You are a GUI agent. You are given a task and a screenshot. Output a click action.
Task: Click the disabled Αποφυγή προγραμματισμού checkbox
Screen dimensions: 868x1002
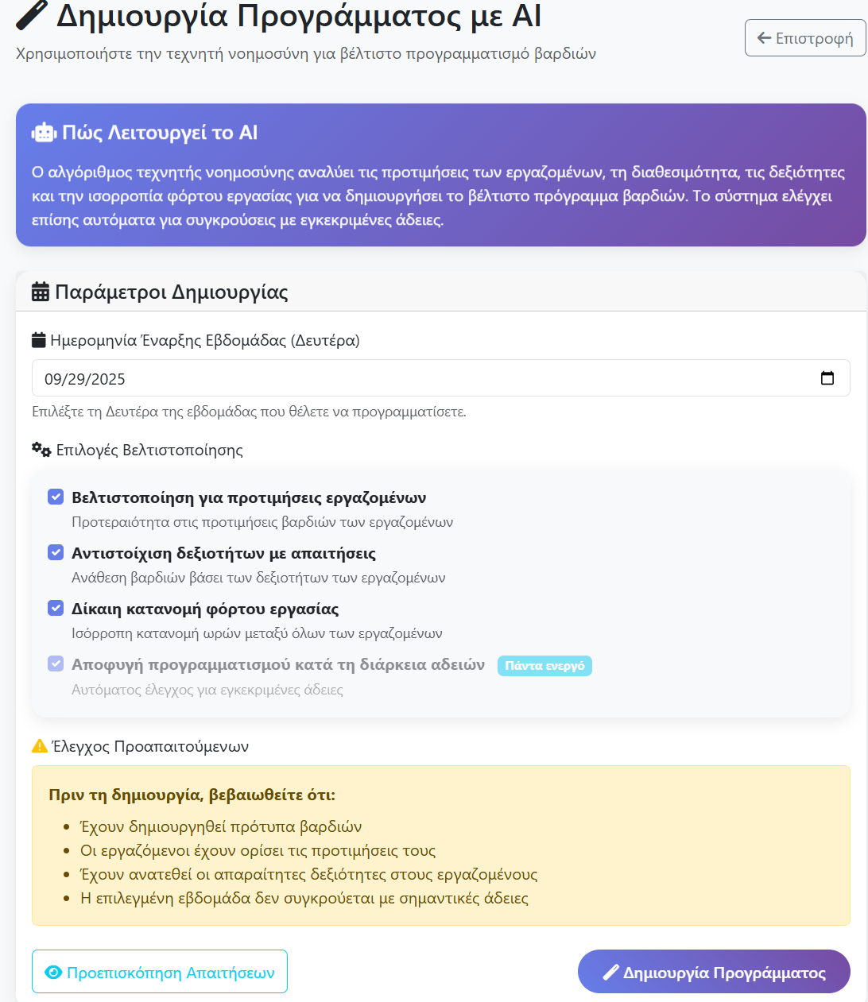pyautogui.click(x=56, y=664)
